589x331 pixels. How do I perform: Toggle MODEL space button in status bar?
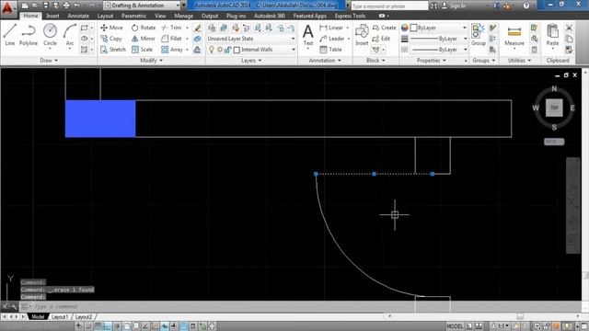[455, 326]
